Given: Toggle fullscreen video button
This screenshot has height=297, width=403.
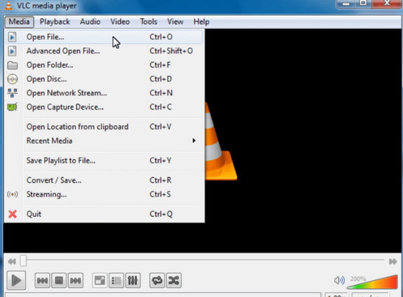Looking at the screenshot, I should [x=99, y=280].
